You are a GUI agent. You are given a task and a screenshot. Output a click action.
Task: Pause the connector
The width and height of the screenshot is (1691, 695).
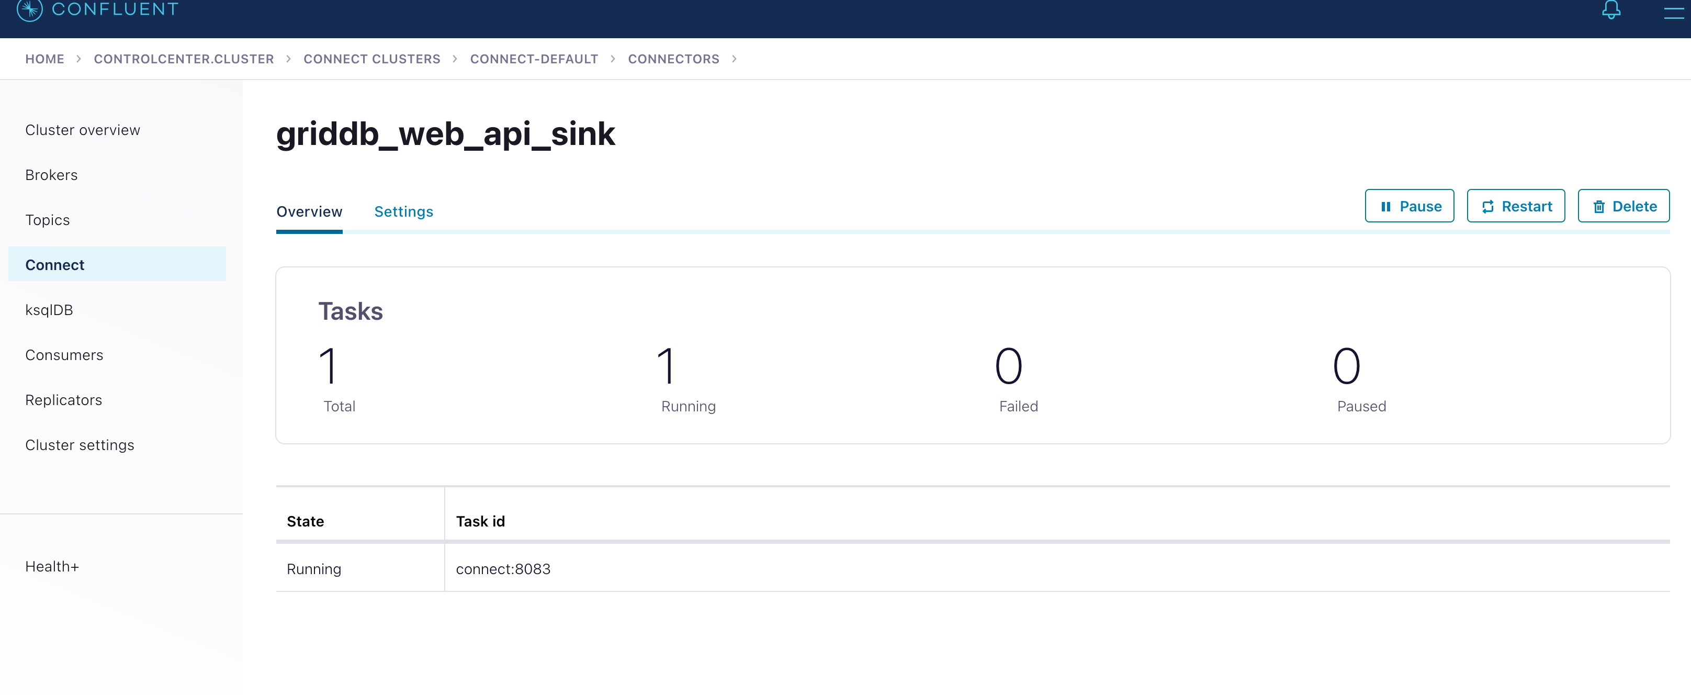click(1410, 206)
